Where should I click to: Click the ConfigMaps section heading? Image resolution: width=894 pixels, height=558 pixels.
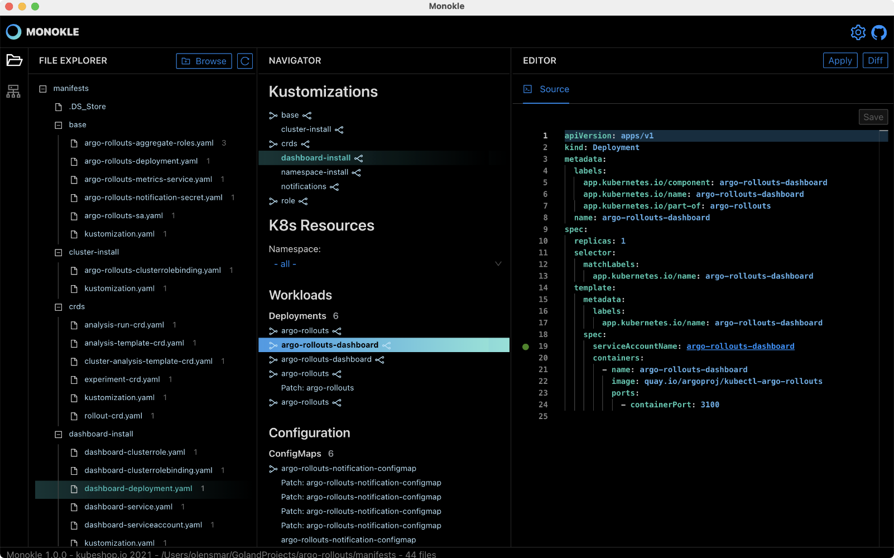295,454
